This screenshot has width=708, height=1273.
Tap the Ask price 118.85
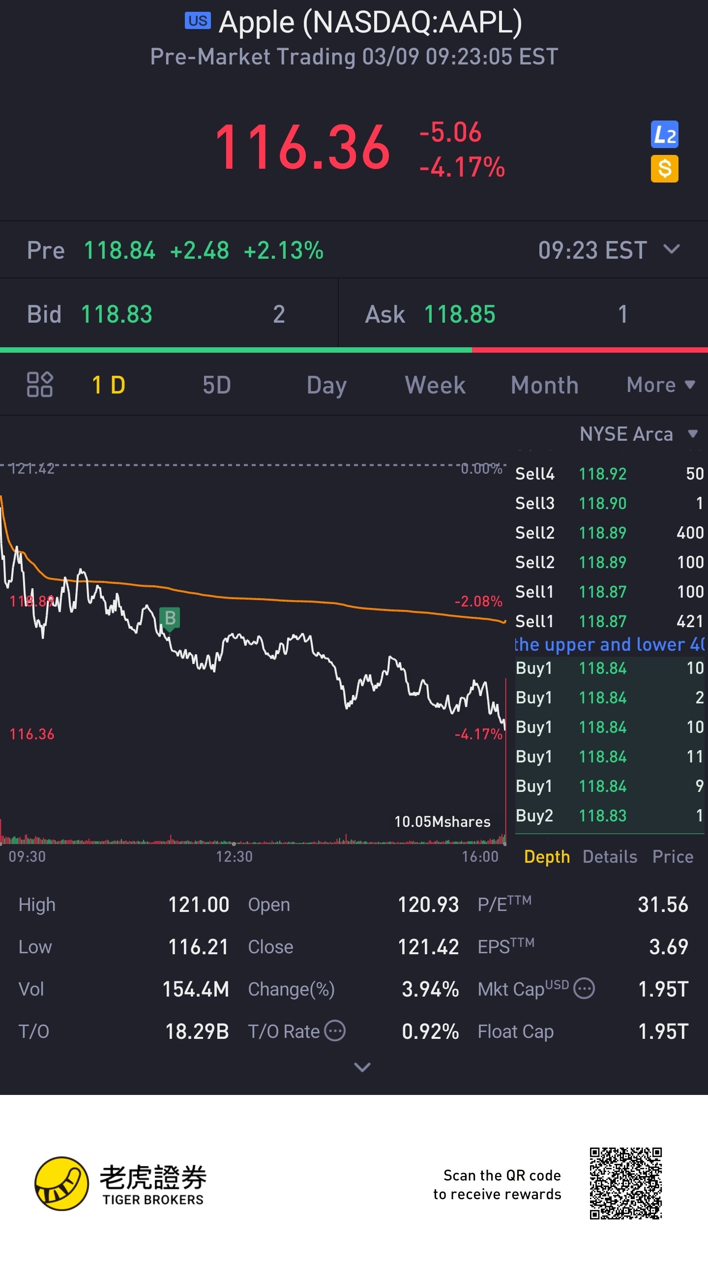coord(460,314)
